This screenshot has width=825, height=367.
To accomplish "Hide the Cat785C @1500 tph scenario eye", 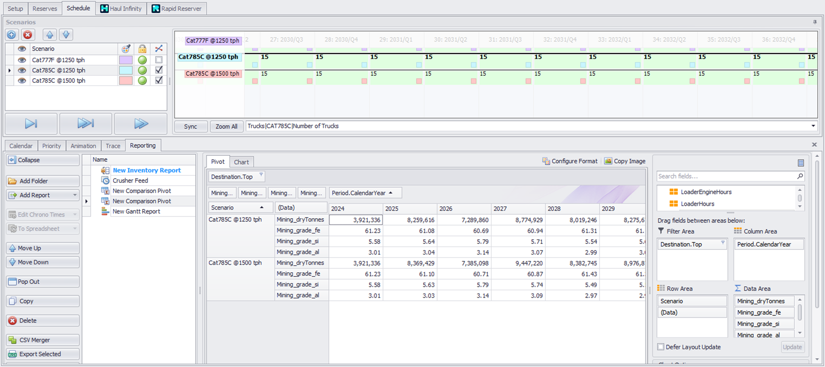I will [x=22, y=81].
